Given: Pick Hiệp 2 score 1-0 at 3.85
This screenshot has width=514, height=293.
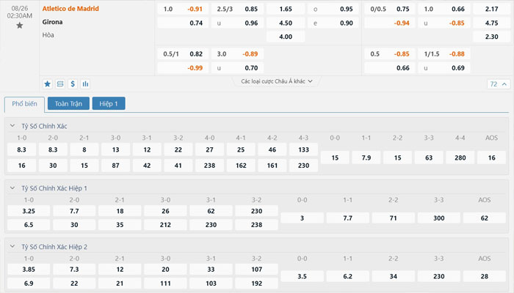Looking at the screenshot, I should click(x=29, y=269).
